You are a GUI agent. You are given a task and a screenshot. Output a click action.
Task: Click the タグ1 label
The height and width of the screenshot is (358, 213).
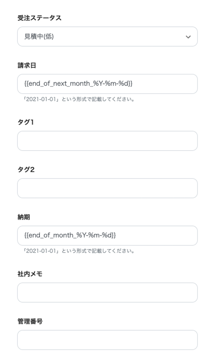coord(26,122)
